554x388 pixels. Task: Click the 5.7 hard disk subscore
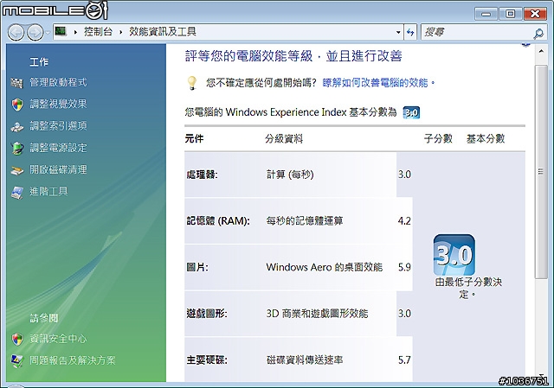click(404, 360)
